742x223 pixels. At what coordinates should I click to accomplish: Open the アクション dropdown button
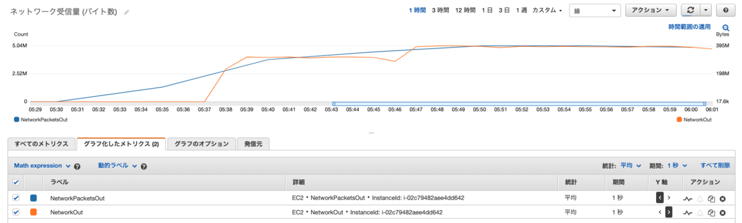coord(651,10)
